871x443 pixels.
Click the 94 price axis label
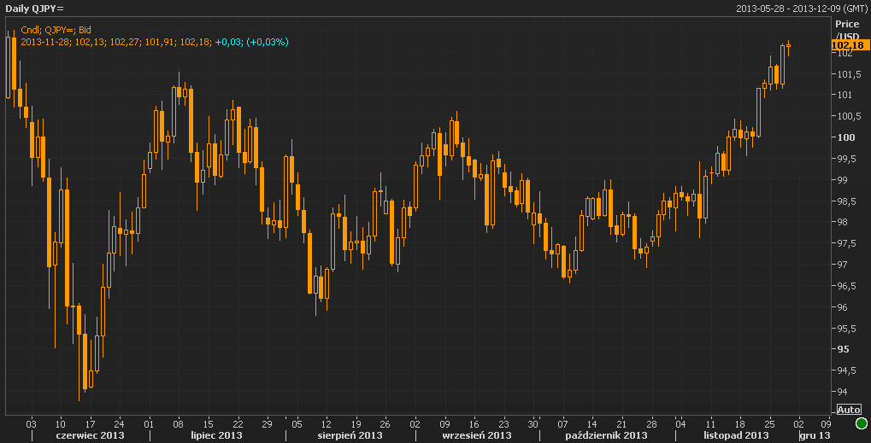click(844, 392)
